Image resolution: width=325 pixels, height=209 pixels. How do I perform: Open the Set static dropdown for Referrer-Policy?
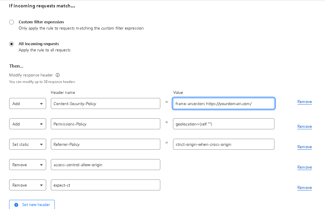[x=28, y=144]
